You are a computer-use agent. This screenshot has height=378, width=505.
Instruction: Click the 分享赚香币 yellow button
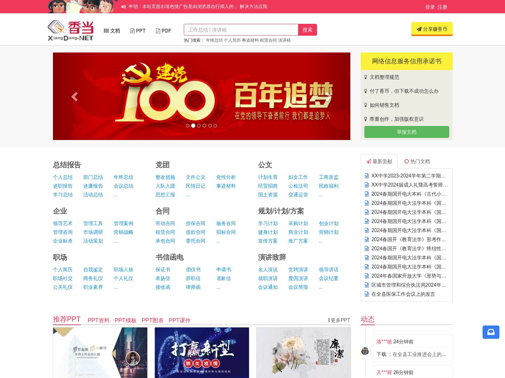point(432,29)
